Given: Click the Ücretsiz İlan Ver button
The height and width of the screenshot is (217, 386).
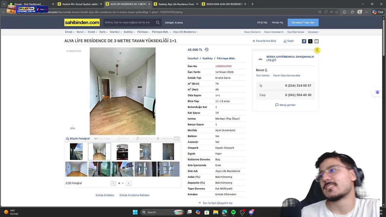Looking at the screenshot, I should pyautogui.click(x=303, y=23).
